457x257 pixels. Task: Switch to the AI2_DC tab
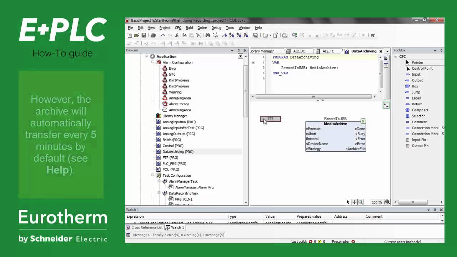pos(299,51)
